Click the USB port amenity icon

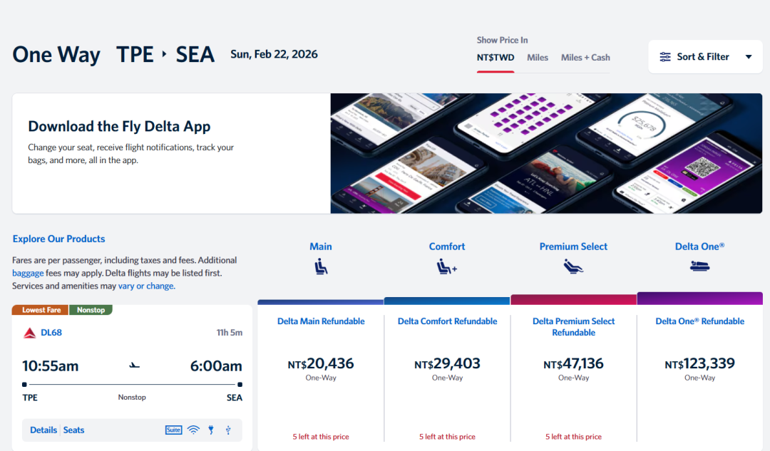click(x=228, y=430)
